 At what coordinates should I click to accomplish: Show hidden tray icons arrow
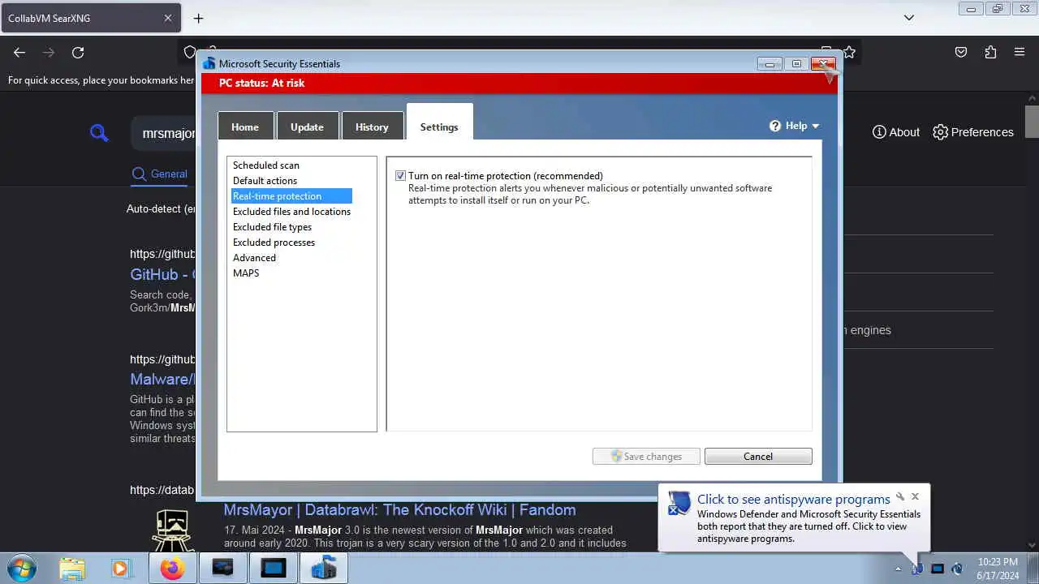898,569
